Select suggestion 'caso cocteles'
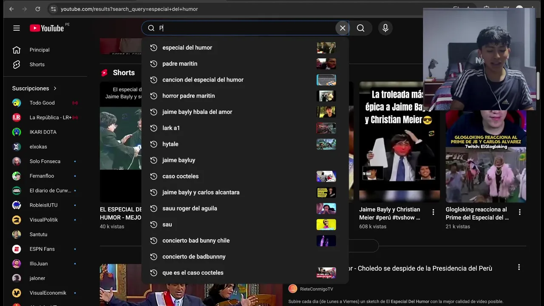The image size is (544, 306). (x=245, y=176)
